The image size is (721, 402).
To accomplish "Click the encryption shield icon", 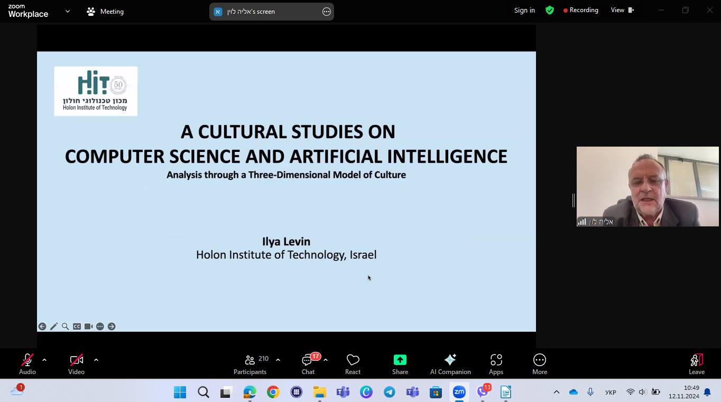I will pyautogui.click(x=550, y=10).
